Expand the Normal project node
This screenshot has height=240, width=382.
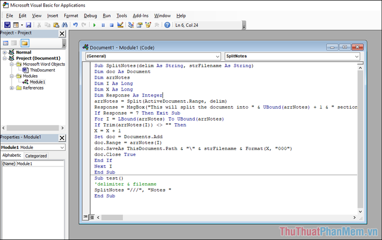(4, 52)
